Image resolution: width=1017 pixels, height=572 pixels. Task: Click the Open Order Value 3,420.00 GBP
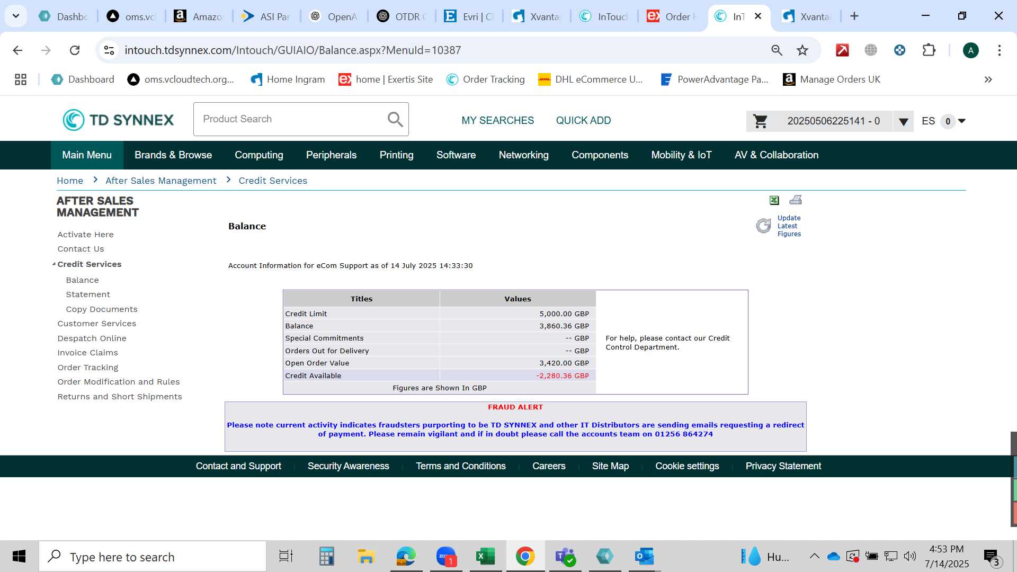click(564, 363)
